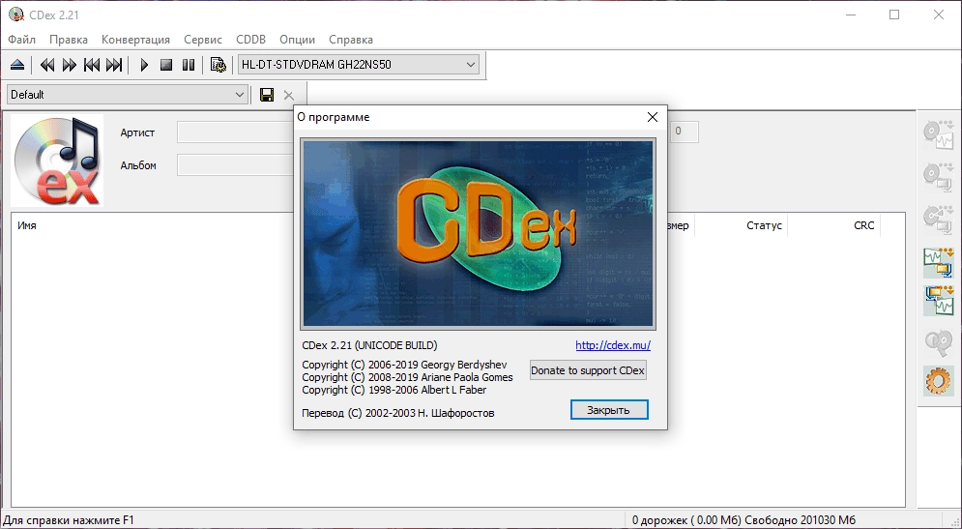Click the CRC column header
Image resolution: width=962 pixels, height=529 pixels.
[x=863, y=226]
